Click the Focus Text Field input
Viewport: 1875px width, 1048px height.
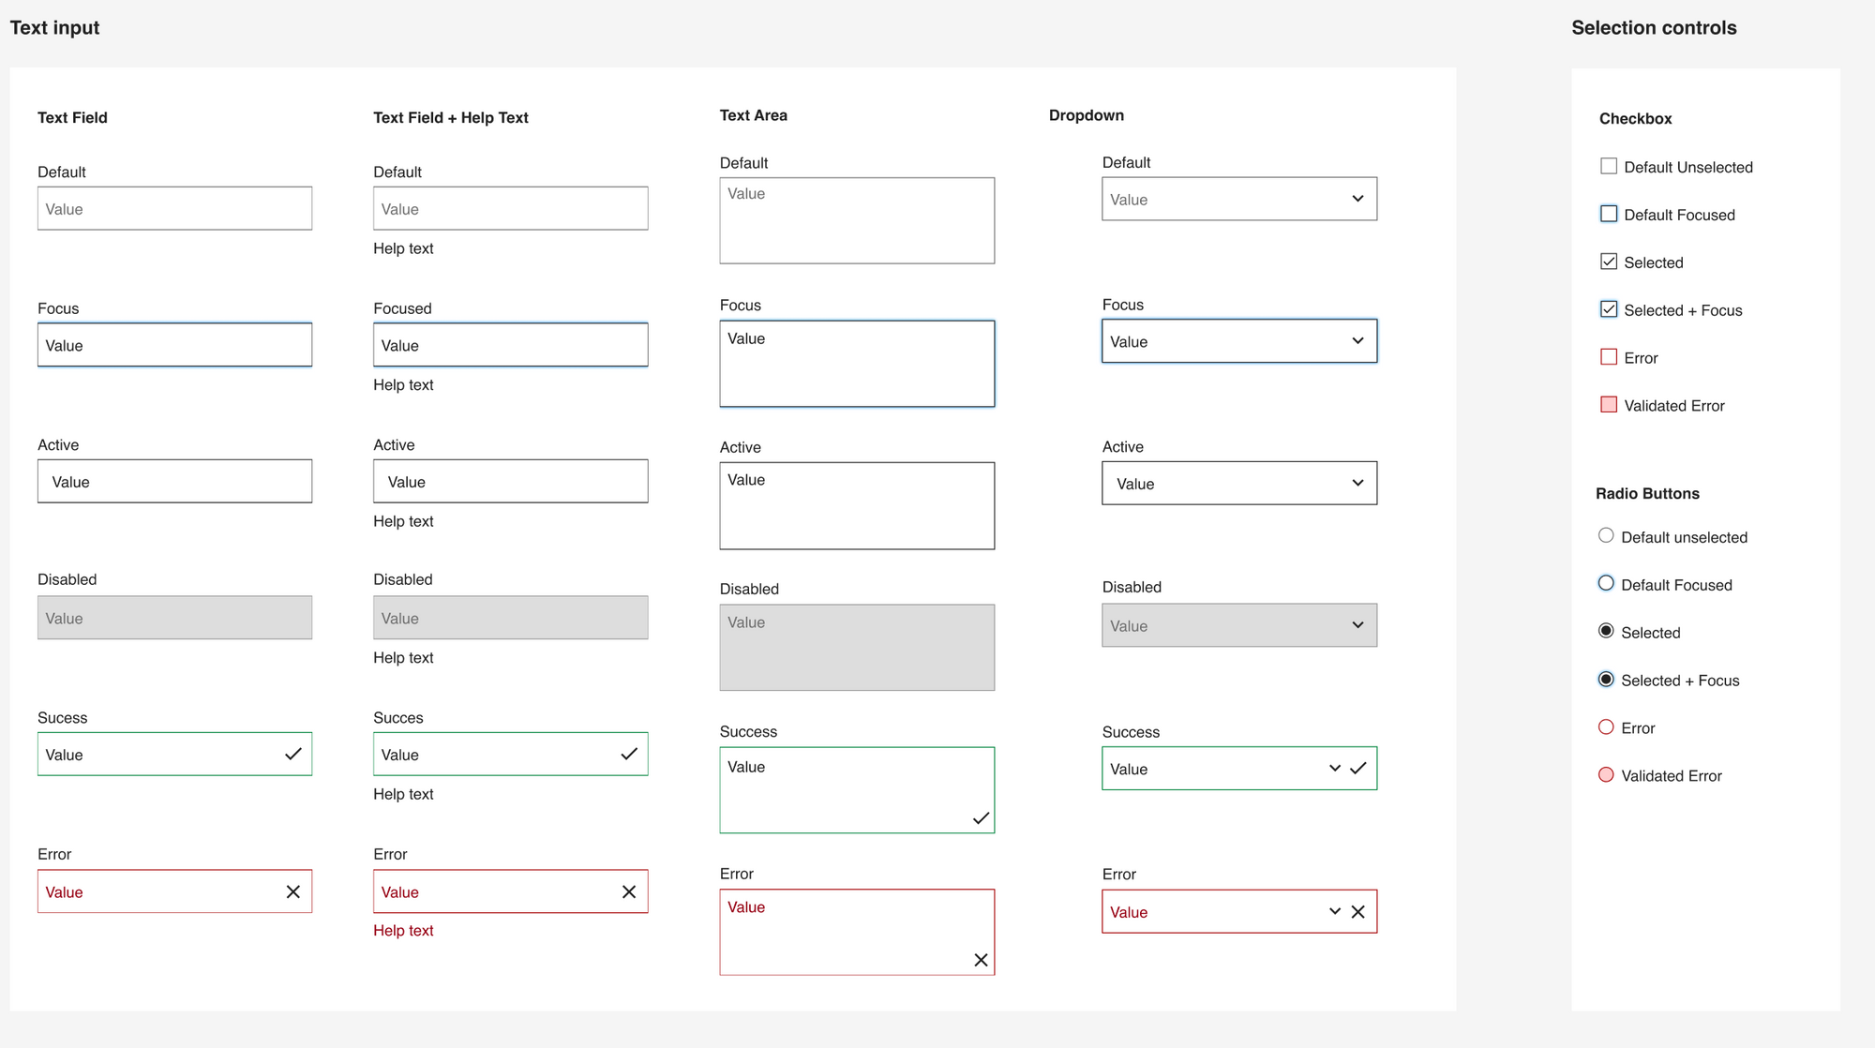coord(173,345)
